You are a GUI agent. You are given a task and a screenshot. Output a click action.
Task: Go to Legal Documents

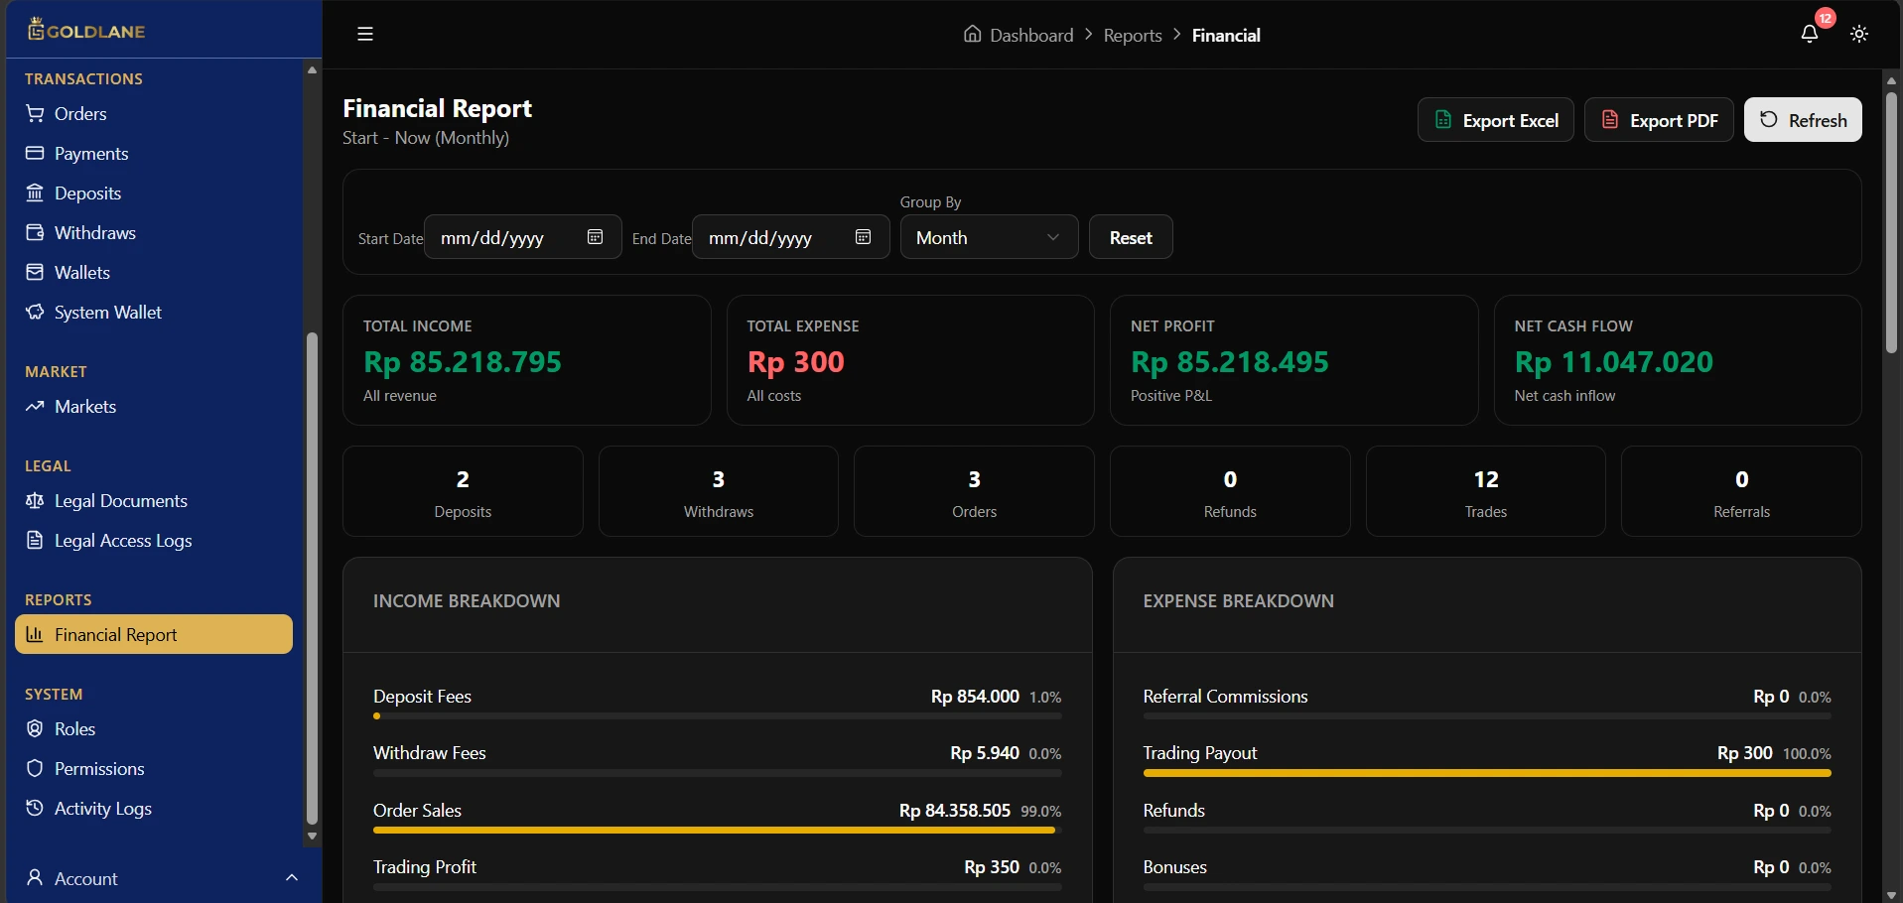tap(154, 500)
